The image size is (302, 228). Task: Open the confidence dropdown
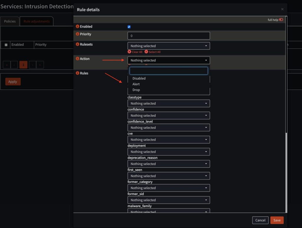[168, 115]
